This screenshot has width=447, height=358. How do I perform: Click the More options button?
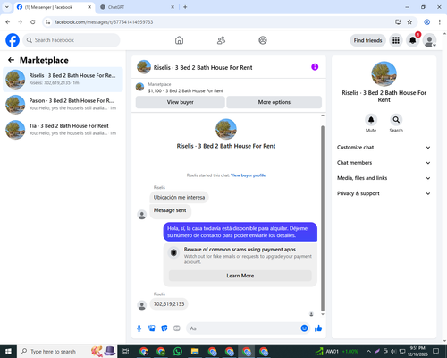pos(274,102)
